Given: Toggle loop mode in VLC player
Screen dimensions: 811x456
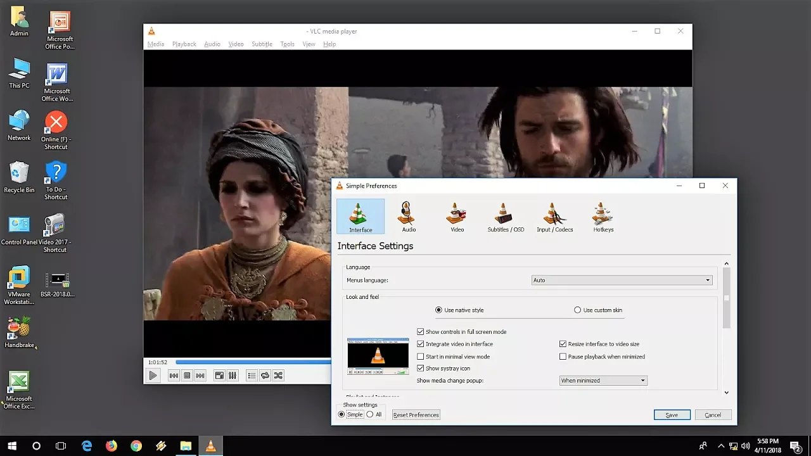Looking at the screenshot, I should click(265, 376).
